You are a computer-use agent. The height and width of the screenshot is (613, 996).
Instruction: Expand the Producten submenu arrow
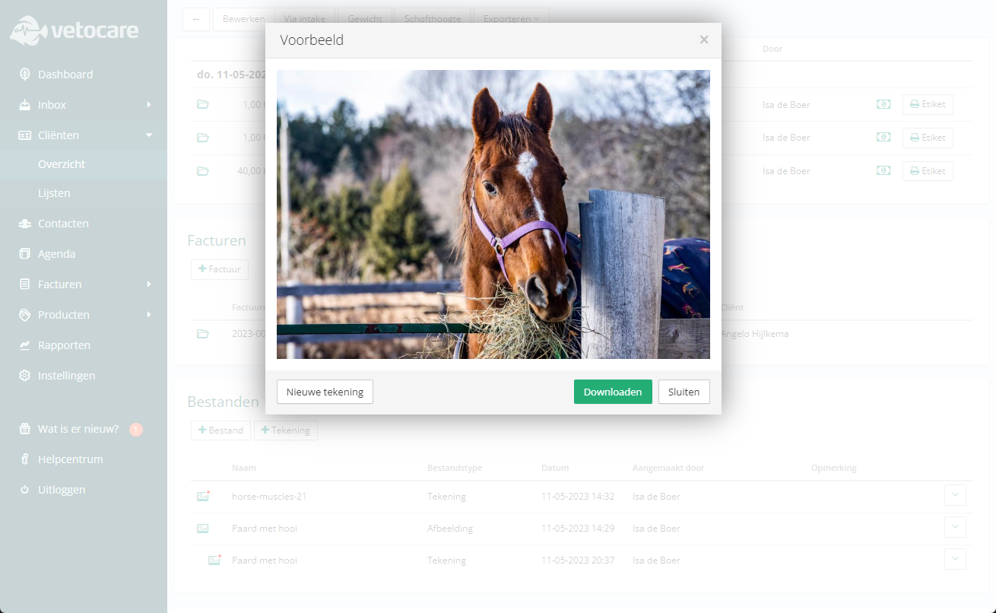coord(149,315)
